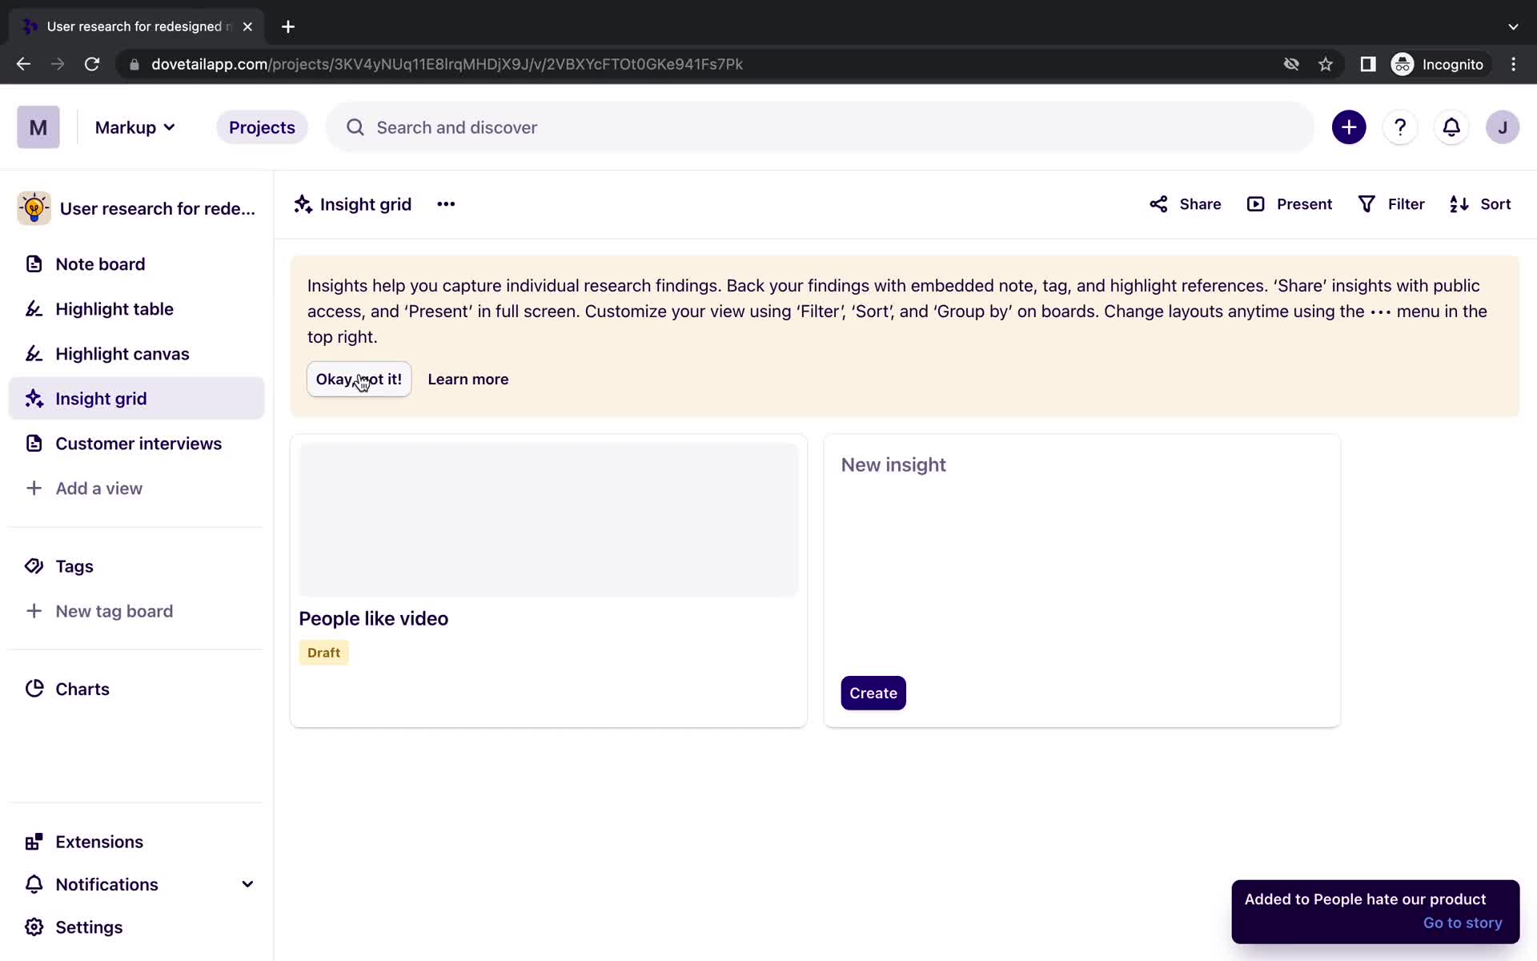This screenshot has height=961, width=1537.
Task: Open the Note board view
Action: point(101,263)
